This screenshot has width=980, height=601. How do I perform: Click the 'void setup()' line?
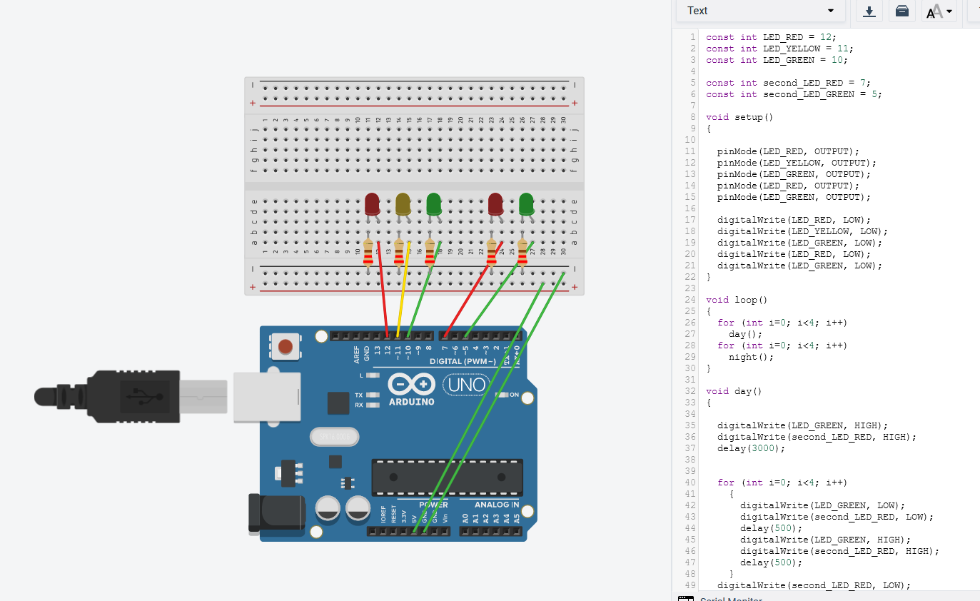click(739, 117)
